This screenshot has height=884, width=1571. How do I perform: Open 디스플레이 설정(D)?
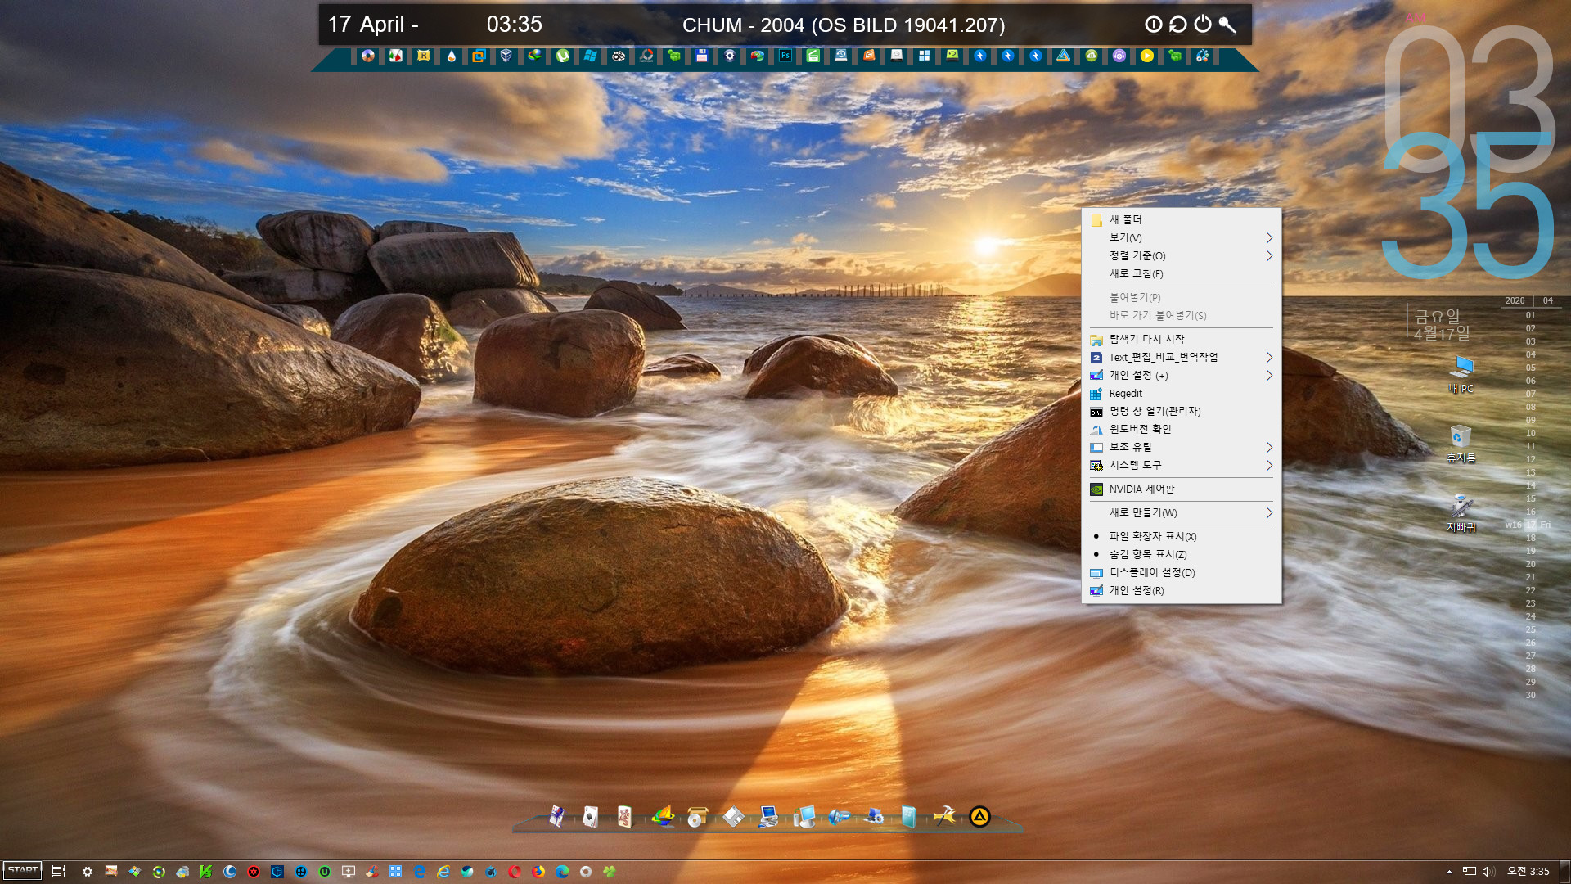coord(1182,572)
